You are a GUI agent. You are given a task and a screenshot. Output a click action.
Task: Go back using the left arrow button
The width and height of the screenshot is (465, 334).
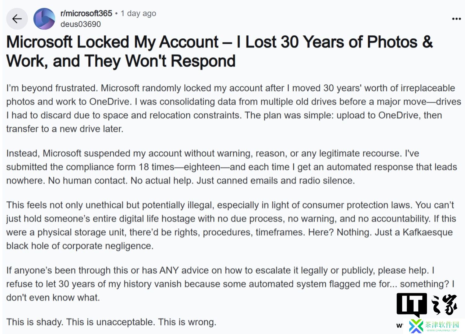(17, 19)
